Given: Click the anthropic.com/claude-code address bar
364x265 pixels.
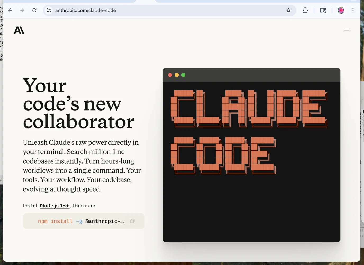Looking at the screenshot, I should point(169,10).
